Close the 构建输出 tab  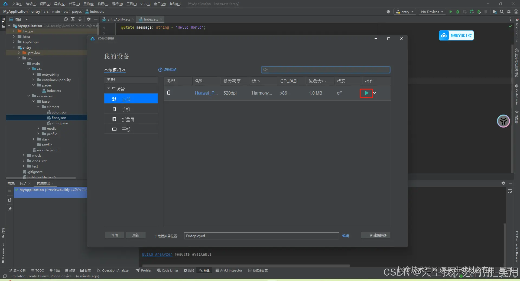pos(53,183)
